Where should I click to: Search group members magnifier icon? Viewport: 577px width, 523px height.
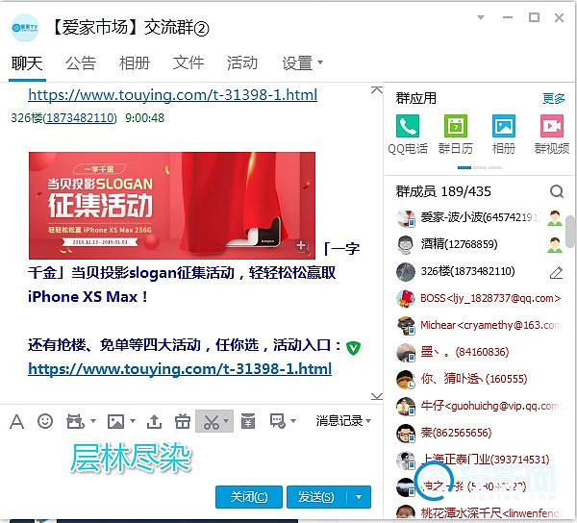coord(557,191)
